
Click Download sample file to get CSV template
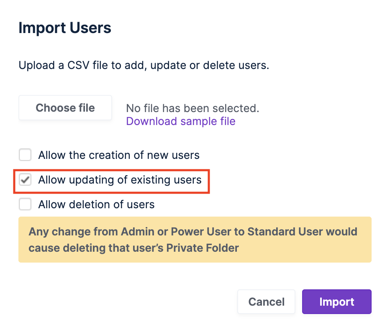coord(180,121)
